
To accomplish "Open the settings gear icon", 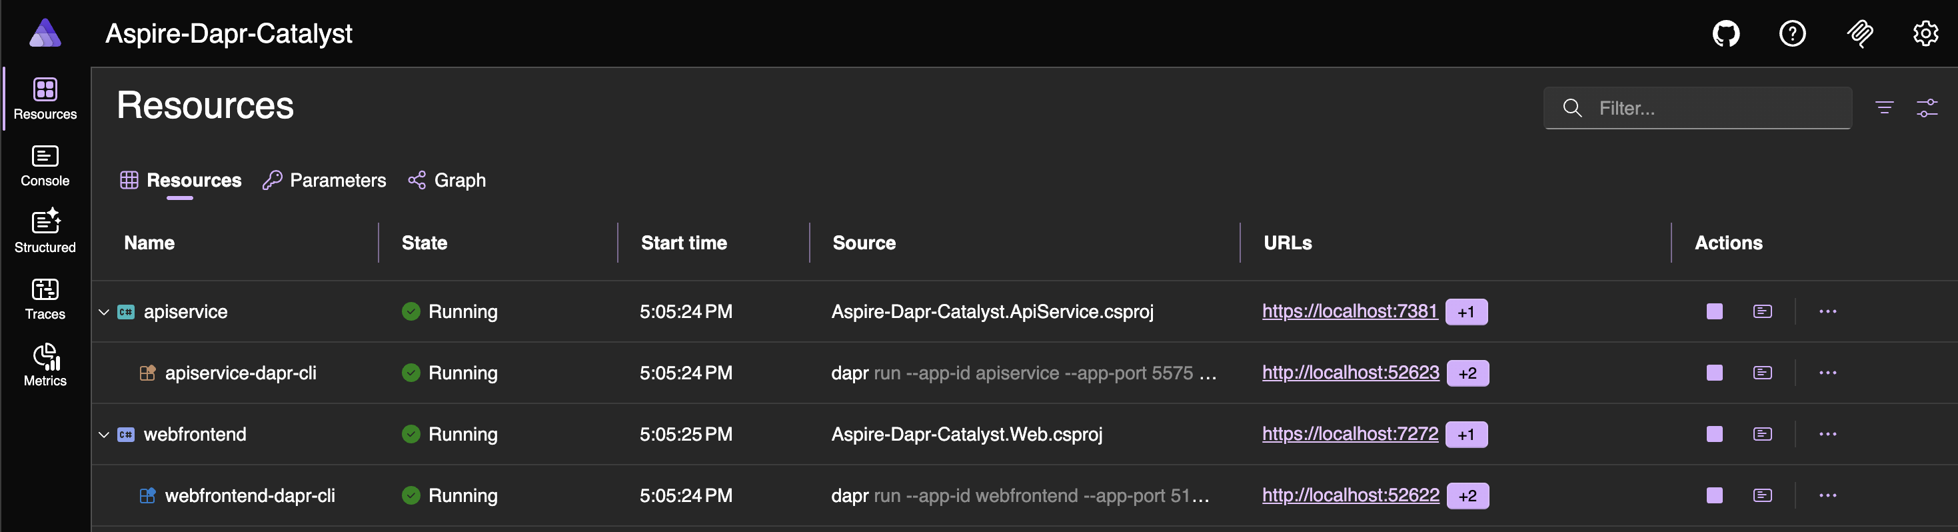I will (1925, 33).
